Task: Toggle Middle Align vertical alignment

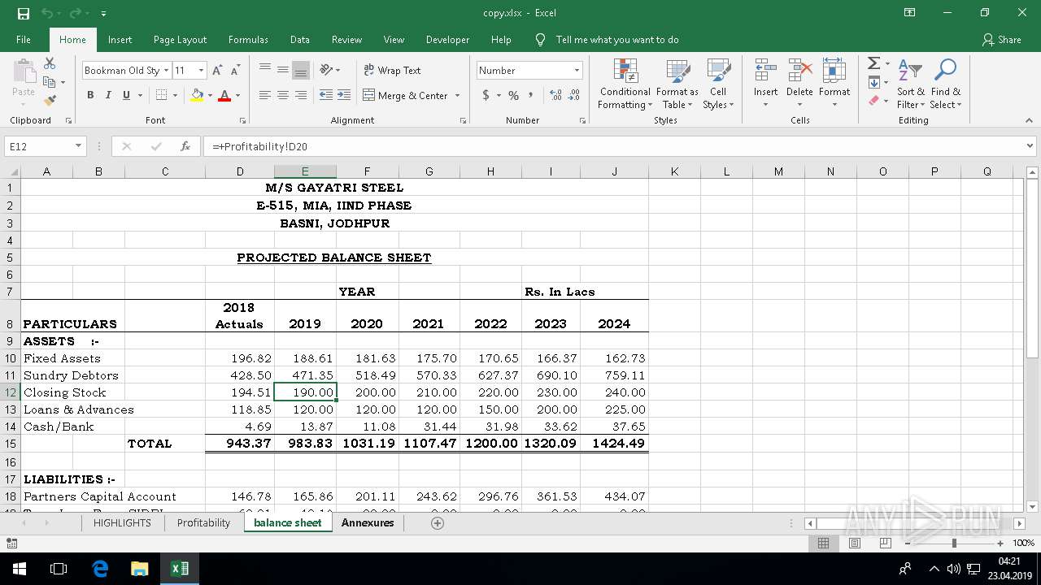Action: pyautogui.click(x=283, y=70)
